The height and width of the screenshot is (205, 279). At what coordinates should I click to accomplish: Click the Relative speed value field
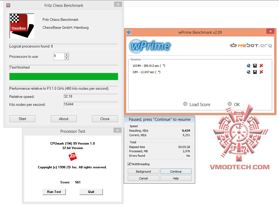pos(91,96)
